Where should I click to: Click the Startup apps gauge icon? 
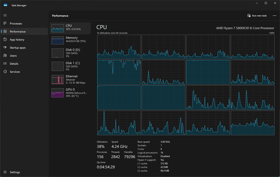(5, 48)
